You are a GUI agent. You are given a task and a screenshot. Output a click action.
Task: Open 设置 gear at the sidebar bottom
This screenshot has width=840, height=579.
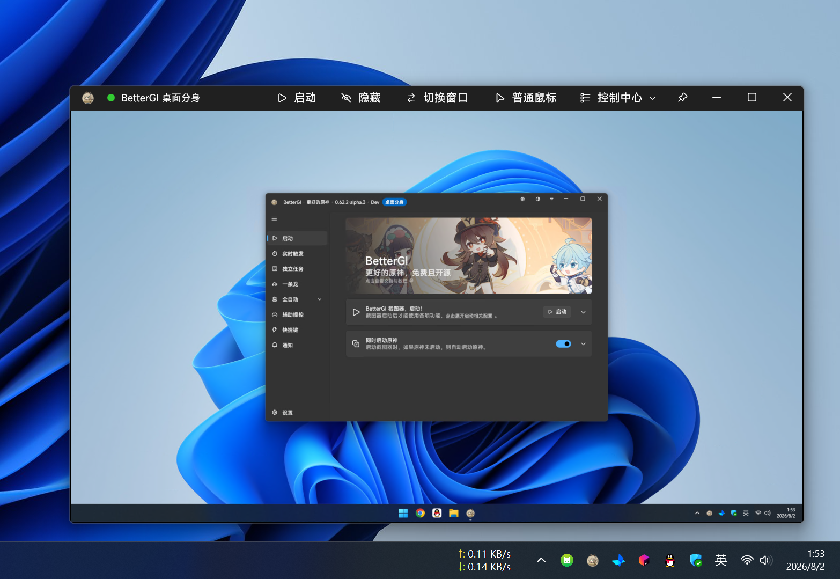pyautogui.click(x=297, y=413)
